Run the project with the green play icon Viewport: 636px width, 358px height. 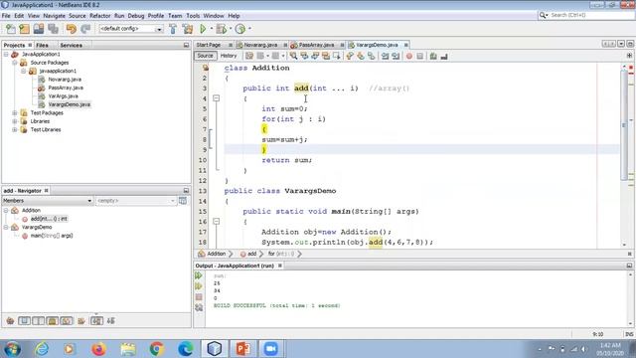pyautogui.click(x=203, y=29)
